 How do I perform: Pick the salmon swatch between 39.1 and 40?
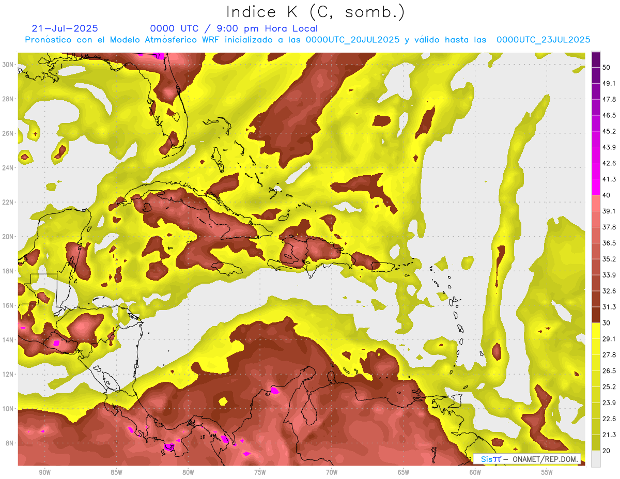click(596, 203)
